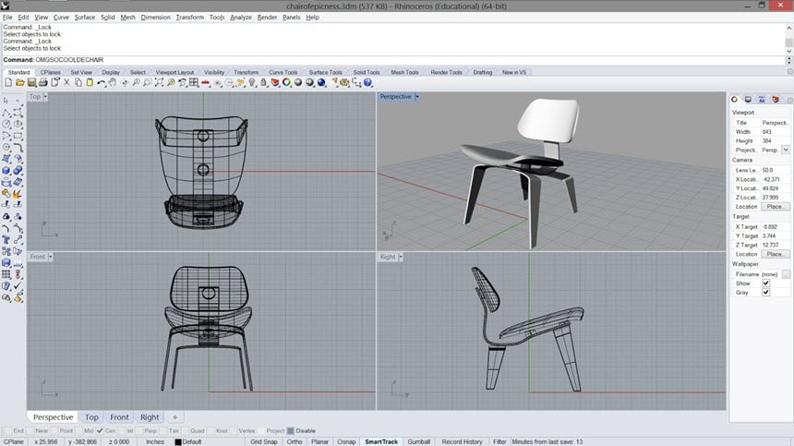Open the Perspective viewport title dropdown arrow
The image size is (794, 446).
pos(416,97)
